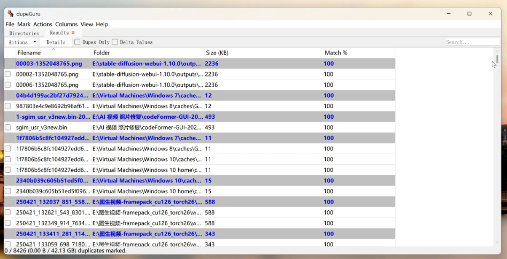
Task: Toggle the Delta Values checkbox
Action: click(x=115, y=42)
